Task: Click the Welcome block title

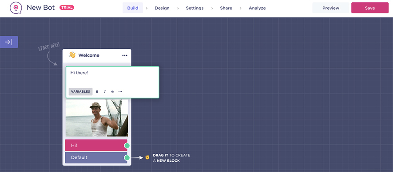Action: pyautogui.click(x=89, y=55)
